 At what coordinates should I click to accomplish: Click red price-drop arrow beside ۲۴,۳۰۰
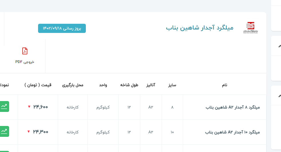coord(28,132)
